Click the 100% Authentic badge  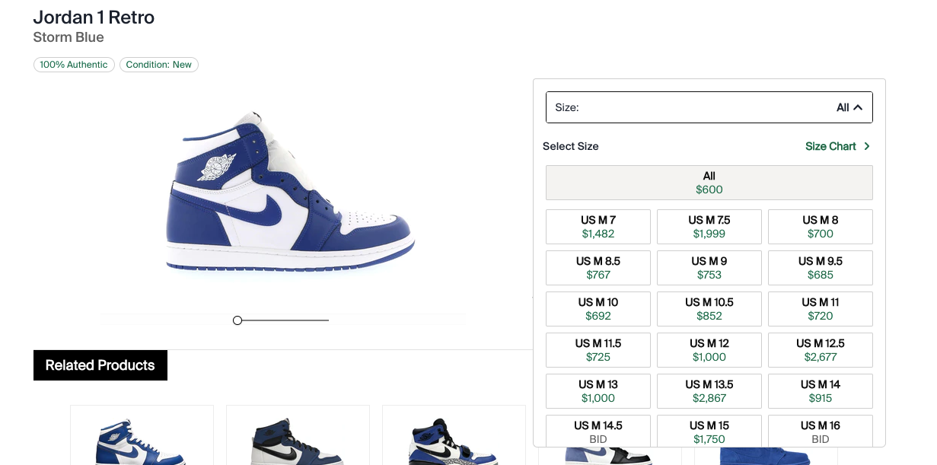[74, 65]
